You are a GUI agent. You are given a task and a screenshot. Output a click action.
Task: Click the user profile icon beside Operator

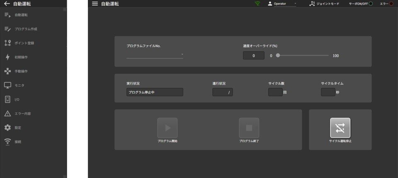(x=270, y=4)
